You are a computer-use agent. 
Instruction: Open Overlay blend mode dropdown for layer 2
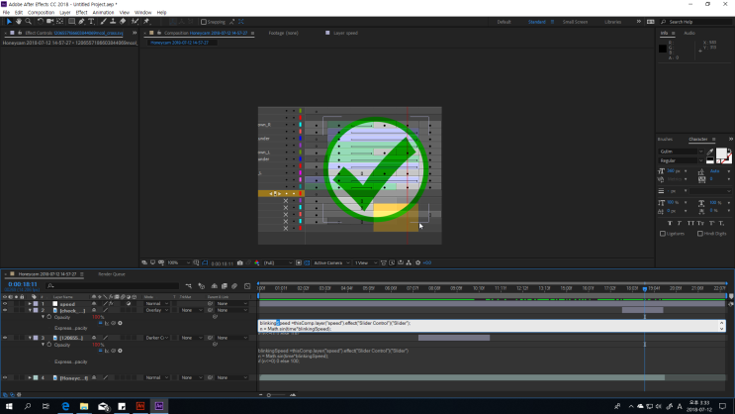pyautogui.click(x=156, y=310)
